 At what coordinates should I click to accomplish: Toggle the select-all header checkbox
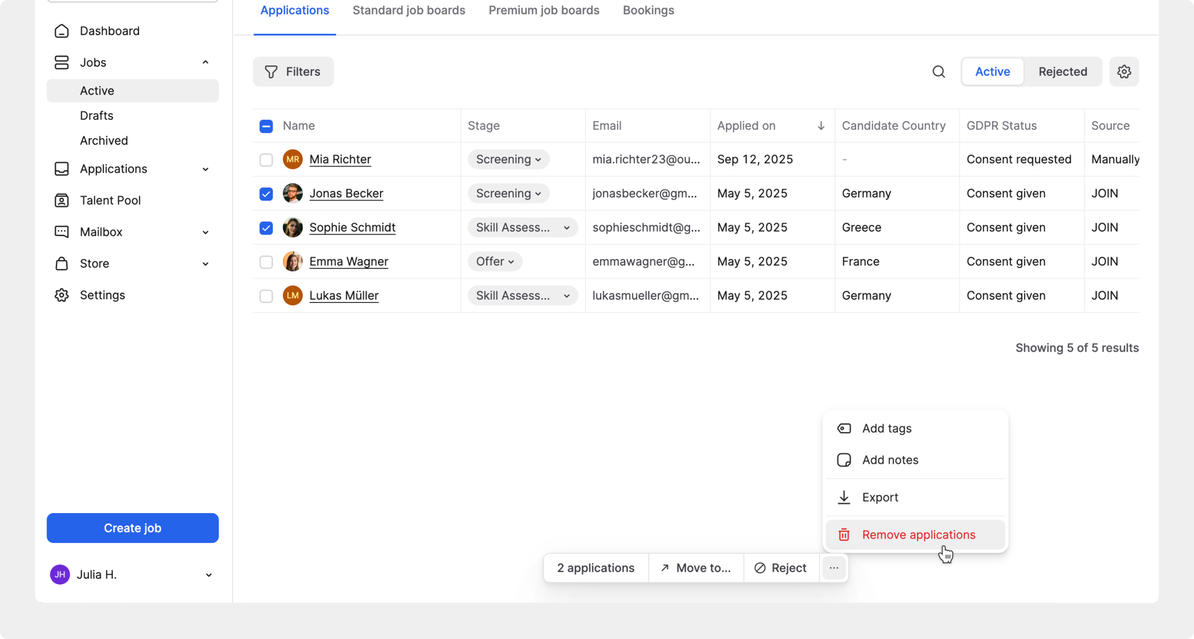click(266, 126)
